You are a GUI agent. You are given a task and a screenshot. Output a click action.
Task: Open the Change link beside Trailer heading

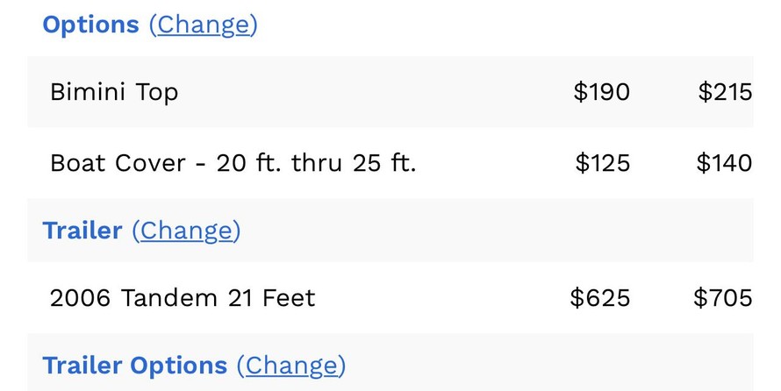point(186,231)
